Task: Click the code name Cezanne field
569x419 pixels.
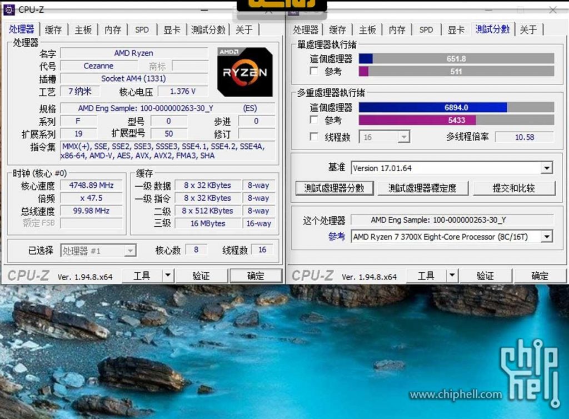Action: [x=99, y=66]
